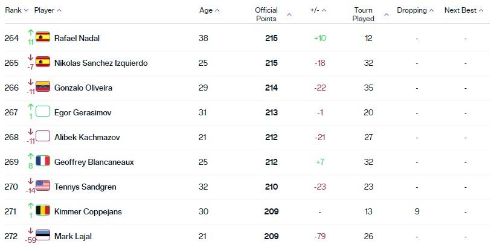Click the Spain flag beside Nikolas Sanchez Izquierdo
This screenshot has height=247, width=491.
(x=43, y=62)
